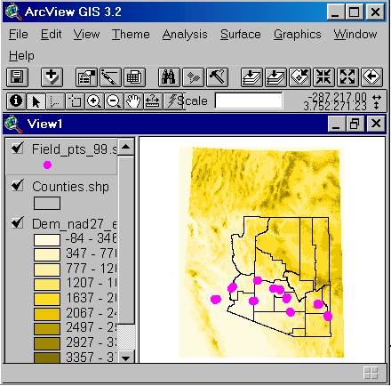Viewport: 391px width, 386px height.
Task: Open the Edit Legend toolbar icon
Action: click(x=110, y=77)
